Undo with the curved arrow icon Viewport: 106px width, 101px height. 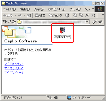click(x=93, y=16)
